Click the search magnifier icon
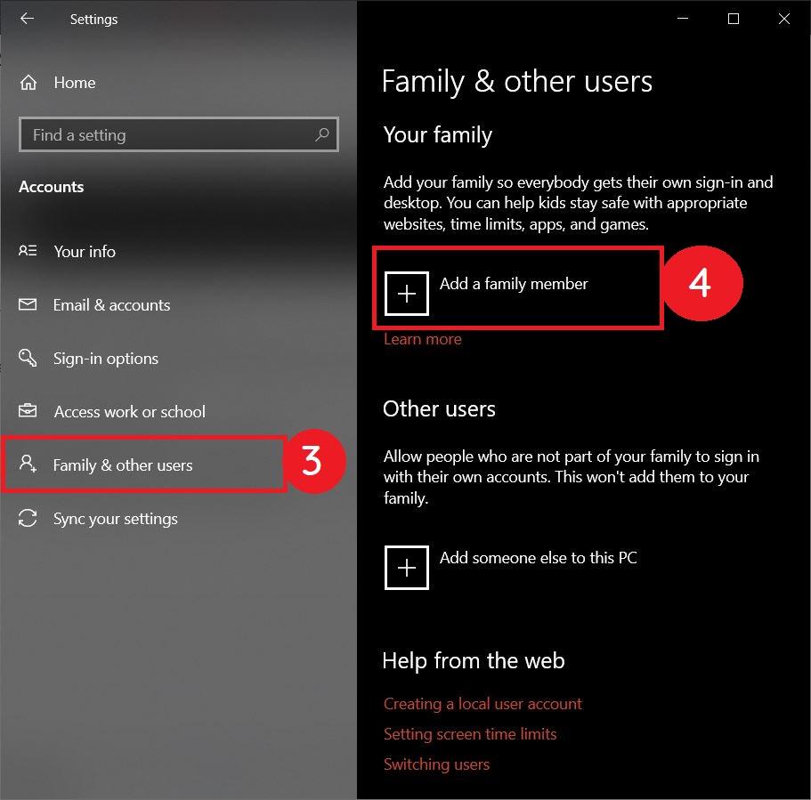Image resolution: width=811 pixels, height=800 pixels. tap(321, 135)
